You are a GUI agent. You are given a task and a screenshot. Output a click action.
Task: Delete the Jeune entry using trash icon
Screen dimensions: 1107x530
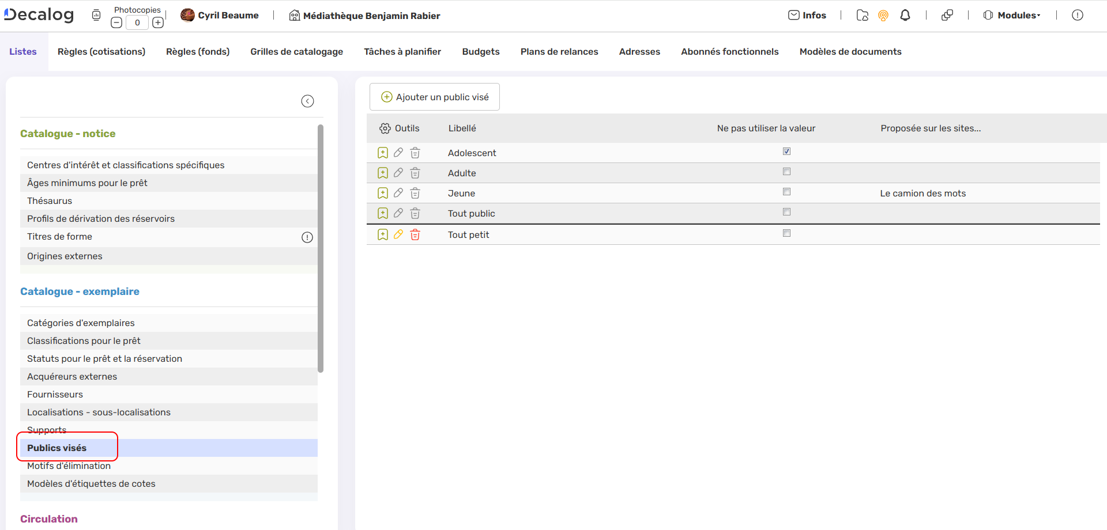click(415, 192)
